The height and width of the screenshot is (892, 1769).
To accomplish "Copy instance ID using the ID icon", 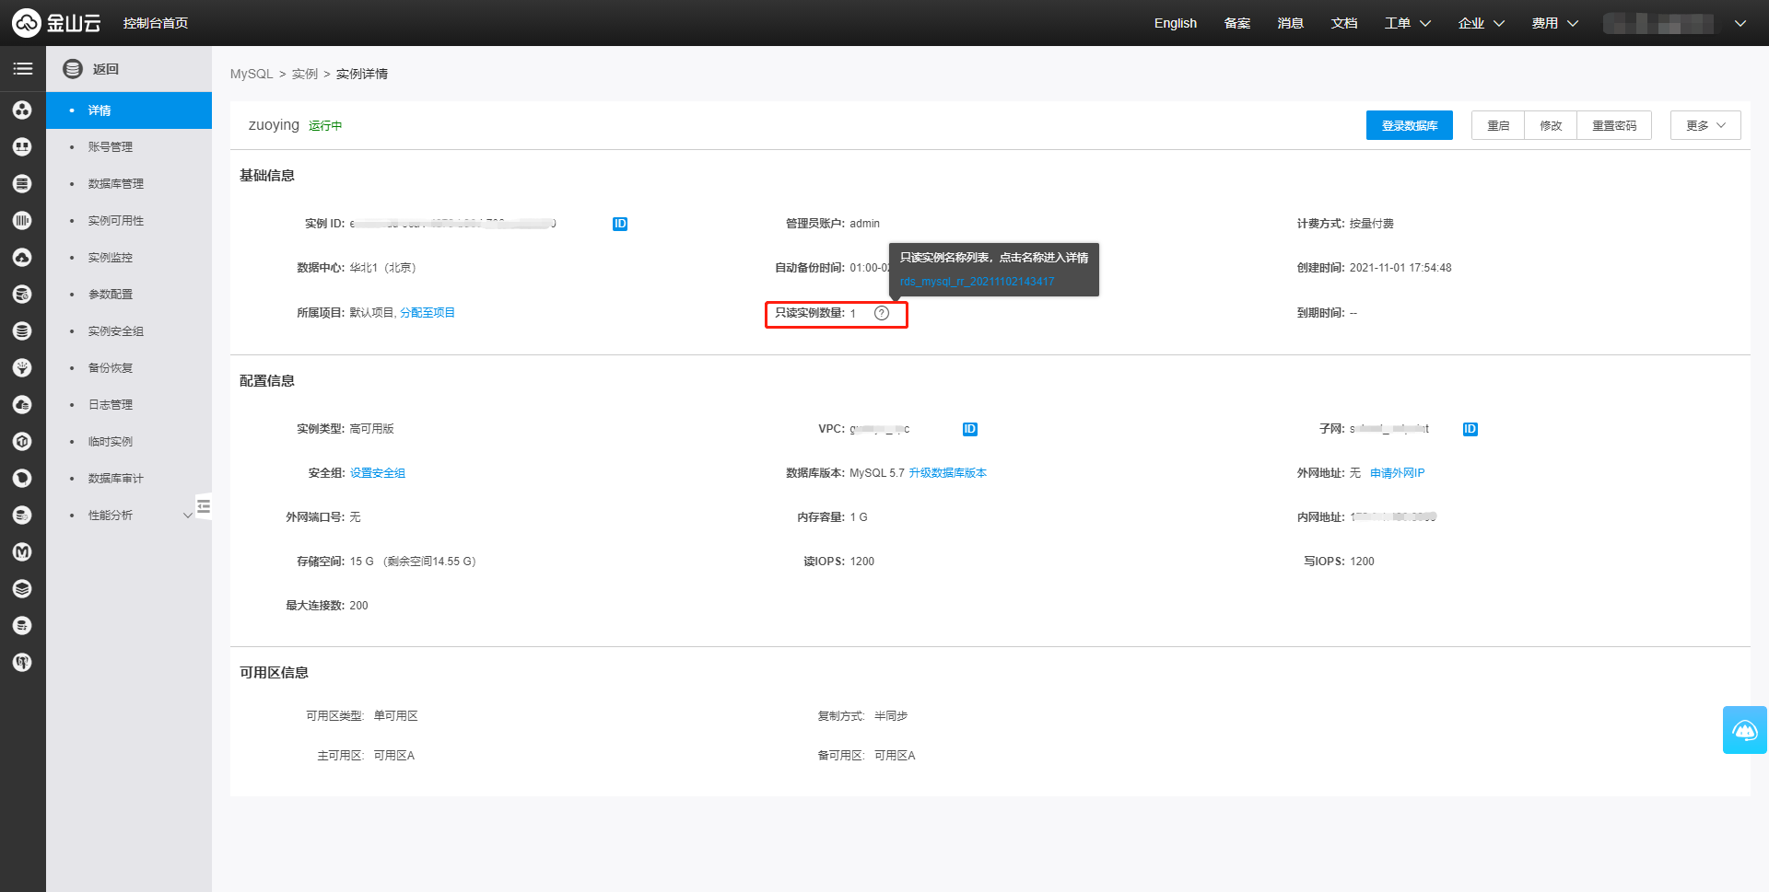I will 620,224.
